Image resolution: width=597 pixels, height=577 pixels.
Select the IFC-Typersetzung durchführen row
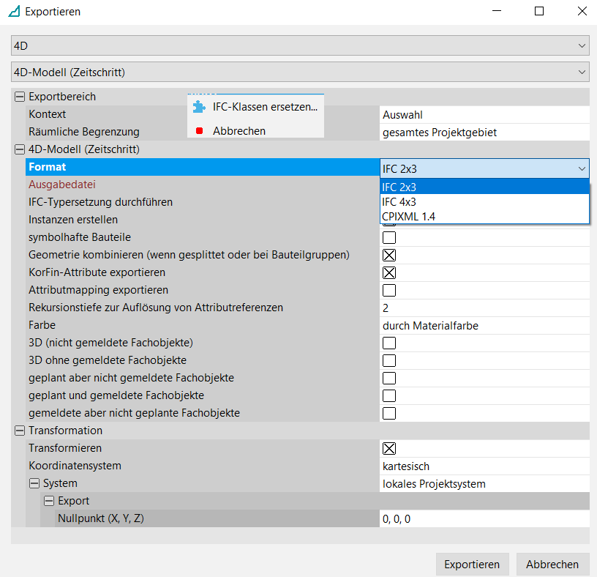point(100,202)
